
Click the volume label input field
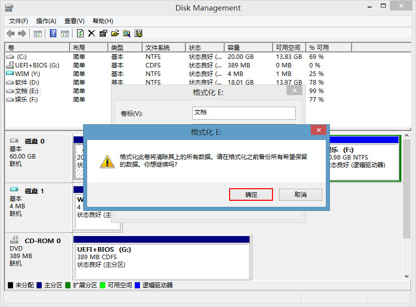tap(243, 113)
